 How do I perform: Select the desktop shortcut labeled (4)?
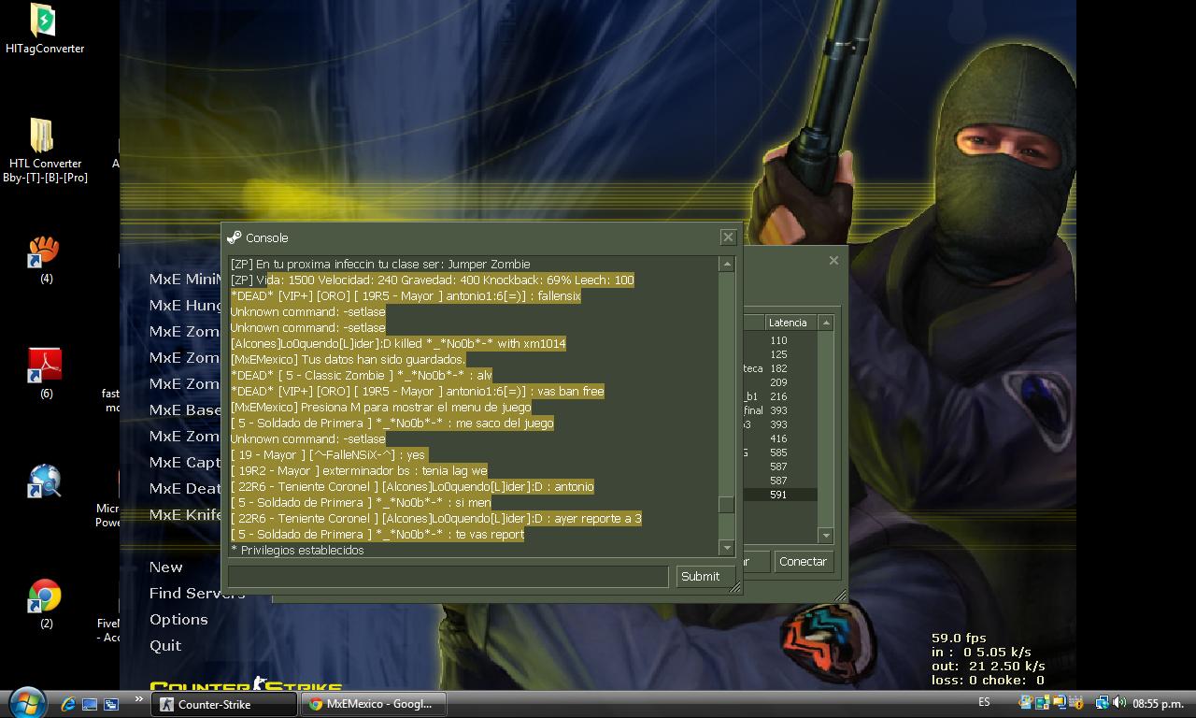44,260
